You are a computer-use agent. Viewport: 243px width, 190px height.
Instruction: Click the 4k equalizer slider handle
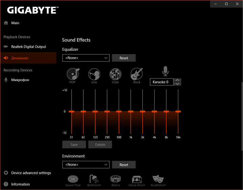154,112
